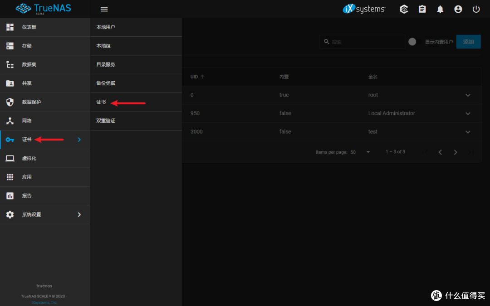Click the chart icon beside 报告

pyautogui.click(x=10, y=196)
